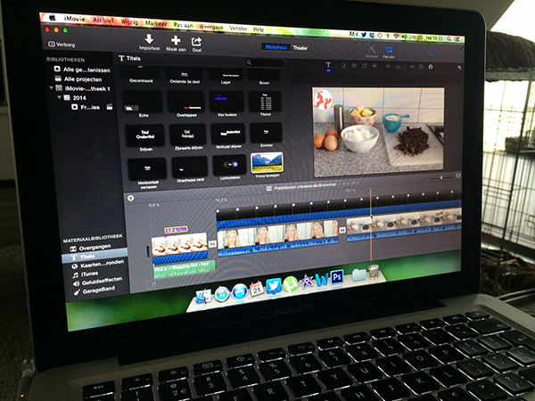
Task: Open Spotlight search in the menu bar
Action: pos(449,38)
